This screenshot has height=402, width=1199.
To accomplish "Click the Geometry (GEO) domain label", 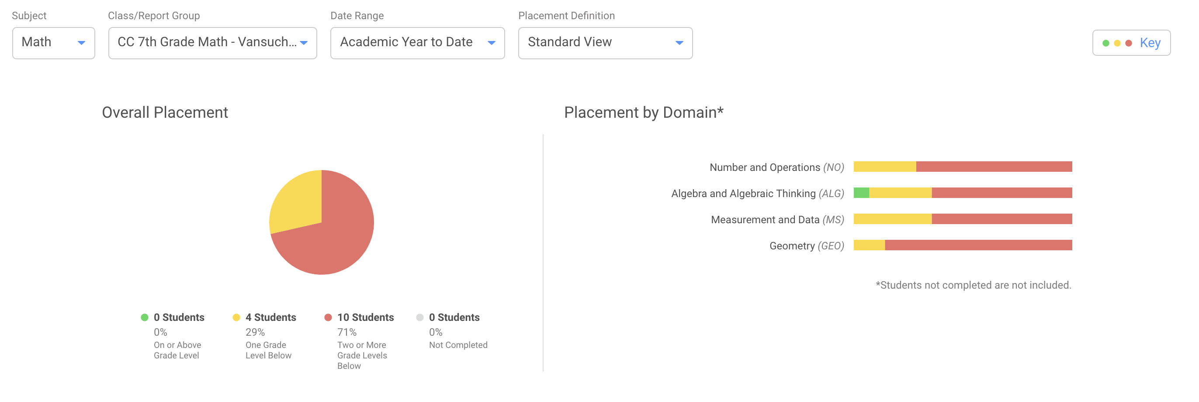I will 806,245.
